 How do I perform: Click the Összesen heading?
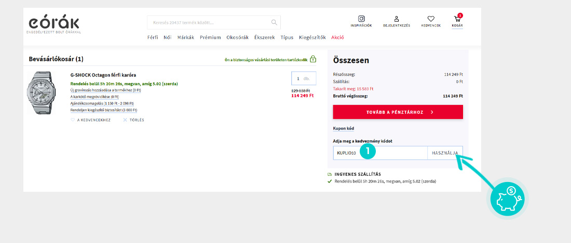pos(351,60)
